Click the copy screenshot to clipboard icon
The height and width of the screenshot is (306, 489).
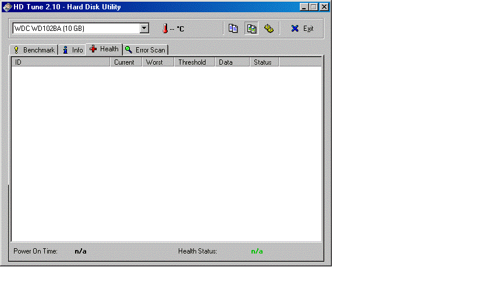tap(251, 29)
